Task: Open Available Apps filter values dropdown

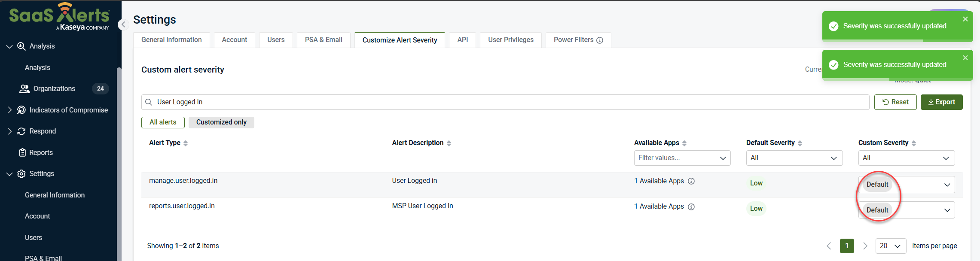Action: click(x=682, y=158)
